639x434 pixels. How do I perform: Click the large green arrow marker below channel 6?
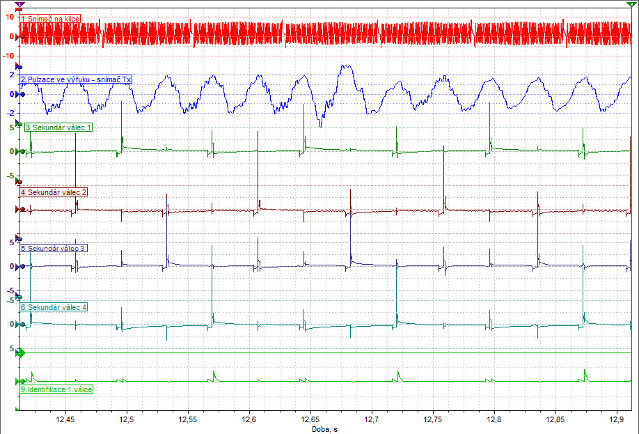point(21,353)
